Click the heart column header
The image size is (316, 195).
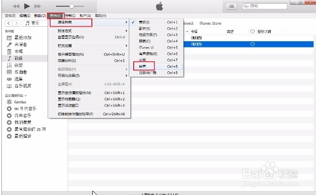pos(252,32)
